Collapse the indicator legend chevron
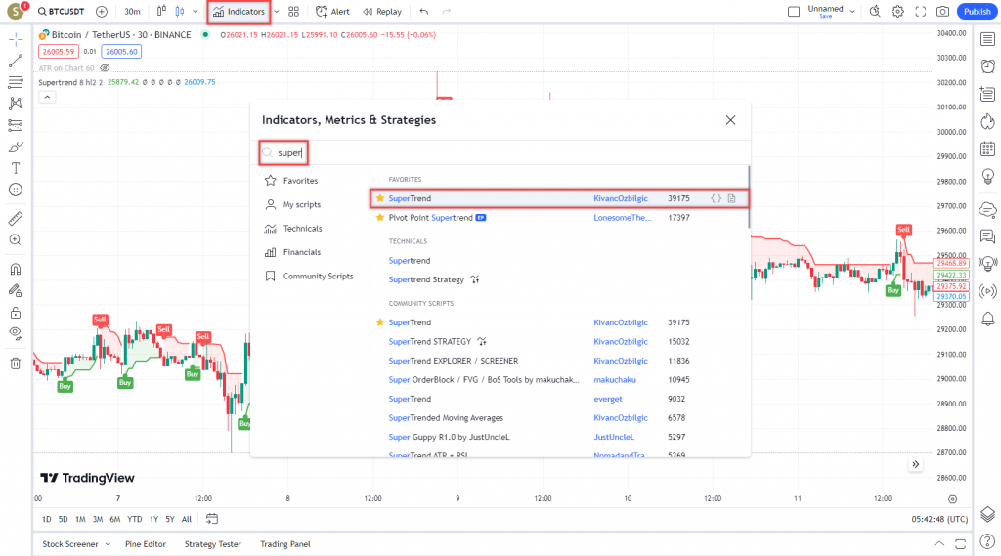1001x556 pixels. pyautogui.click(x=47, y=97)
